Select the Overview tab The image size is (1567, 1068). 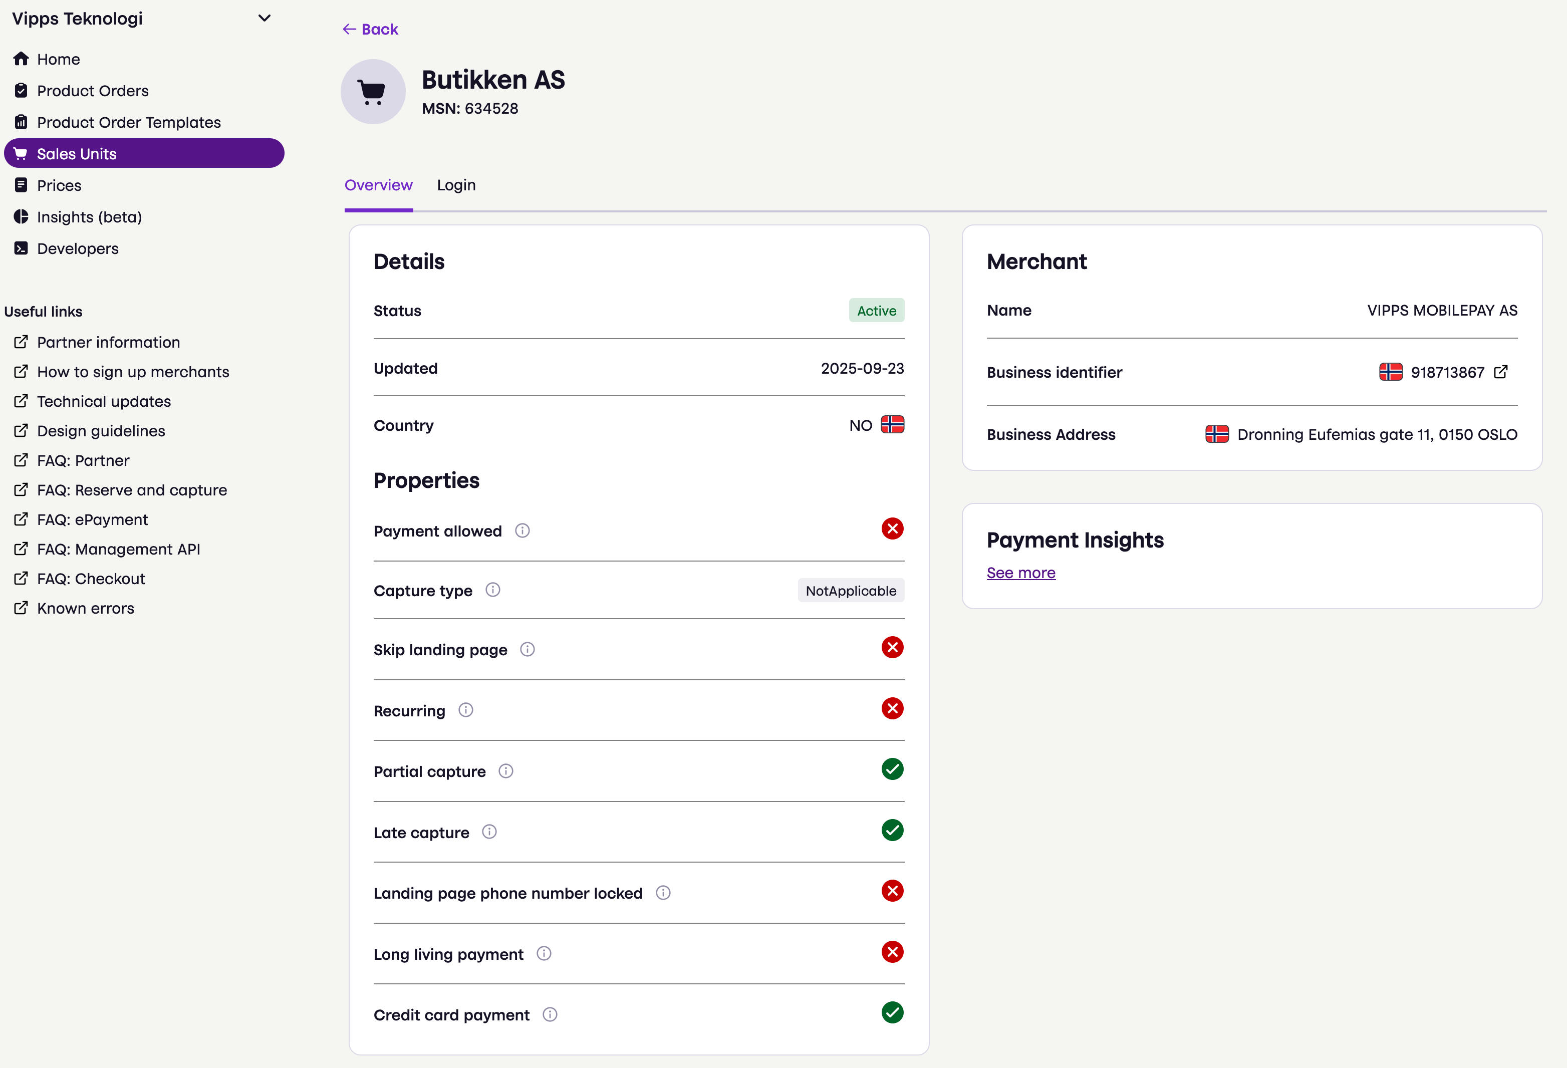coord(378,185)
